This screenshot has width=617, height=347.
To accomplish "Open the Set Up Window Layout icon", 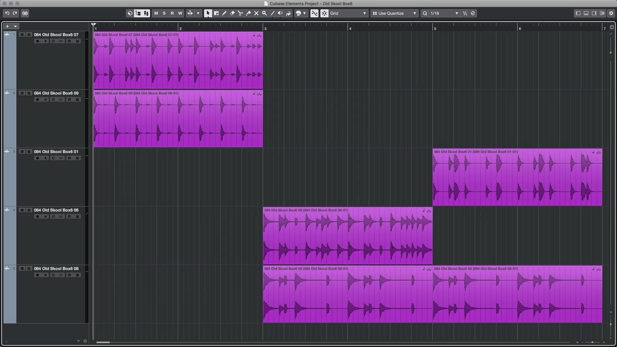I will pos(602,13).
